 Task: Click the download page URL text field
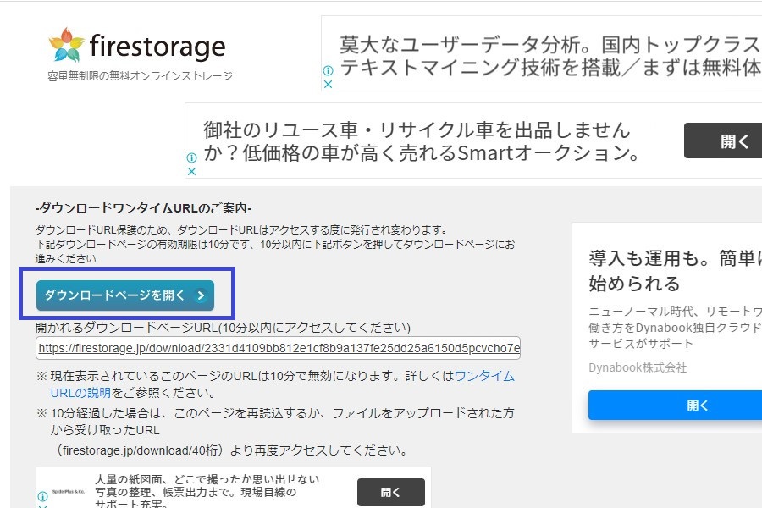(278, 348)
